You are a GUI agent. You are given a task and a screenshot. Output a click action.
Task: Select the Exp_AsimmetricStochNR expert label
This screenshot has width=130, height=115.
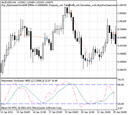pyautogui.click(x=14, y=5)
